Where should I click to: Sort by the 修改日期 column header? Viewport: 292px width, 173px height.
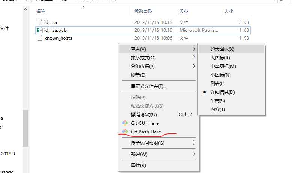(143, 11)
